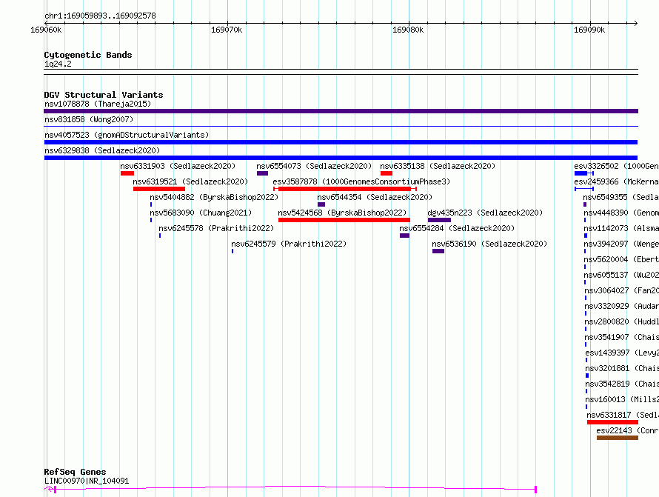Click nsv6331817 variant label

pos(623,415)
